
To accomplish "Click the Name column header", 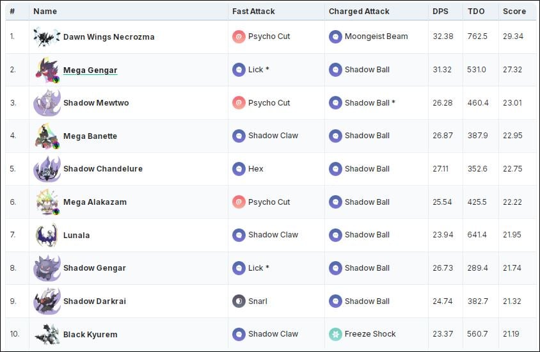I will [x=45, y=11].
